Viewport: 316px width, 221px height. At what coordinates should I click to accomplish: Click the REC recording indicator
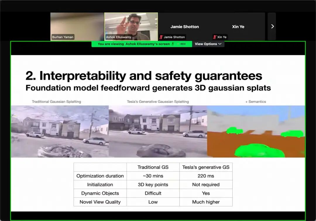point(183,44)
